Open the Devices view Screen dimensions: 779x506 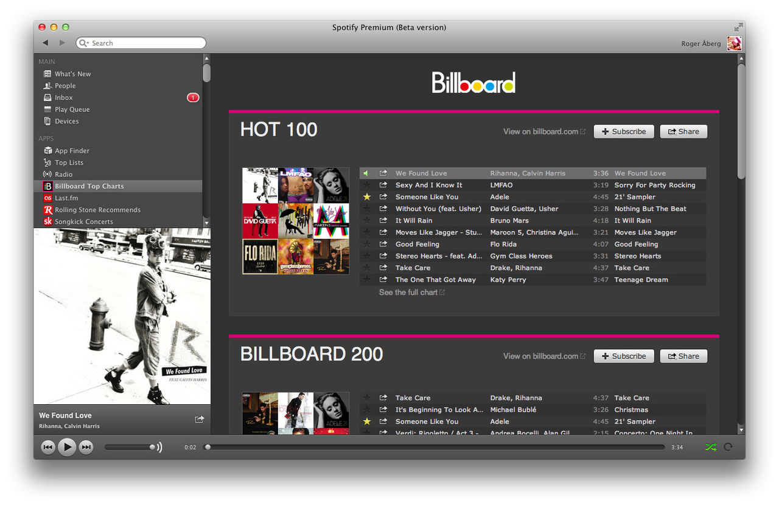(x=67, y=120)
